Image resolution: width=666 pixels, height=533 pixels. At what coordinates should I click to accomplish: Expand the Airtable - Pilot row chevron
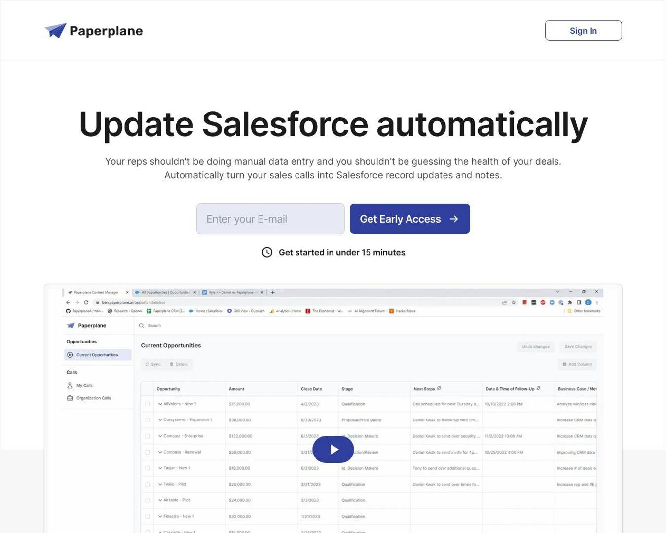(x=160, y=500)
